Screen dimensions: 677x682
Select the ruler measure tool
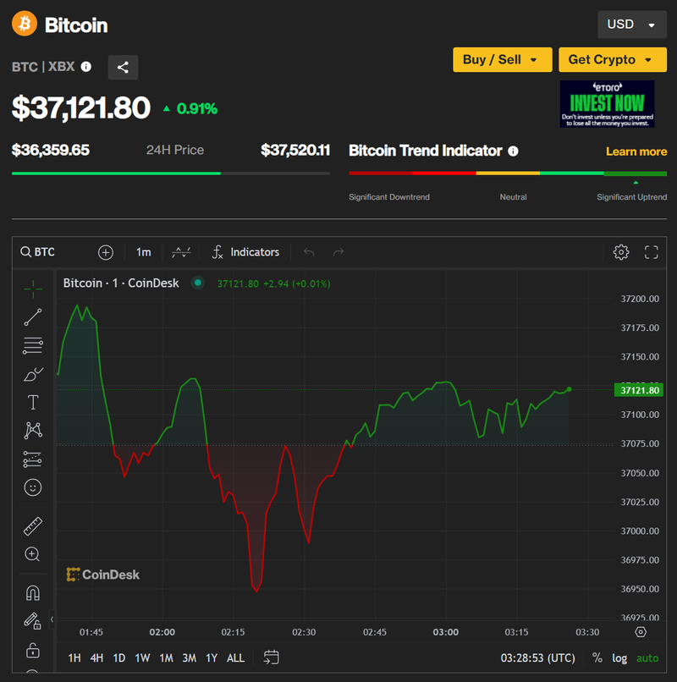tap(33, 525)
